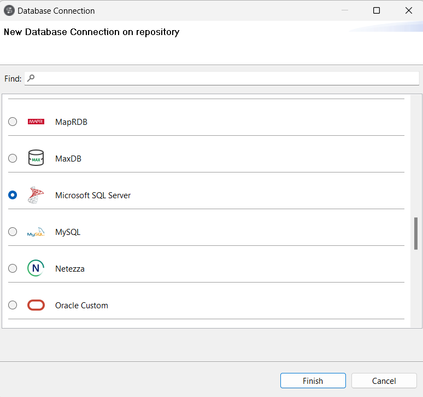
Task: Choose the MySQL radio button
Action: click(x=13, y=232)
